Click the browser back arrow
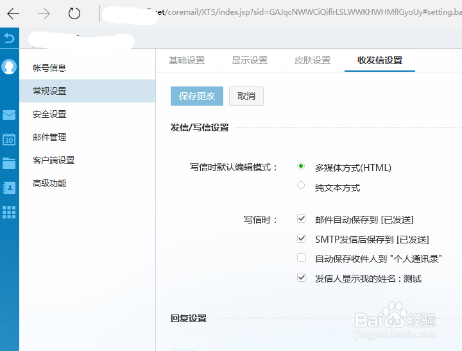 click(x=13, y=13)
